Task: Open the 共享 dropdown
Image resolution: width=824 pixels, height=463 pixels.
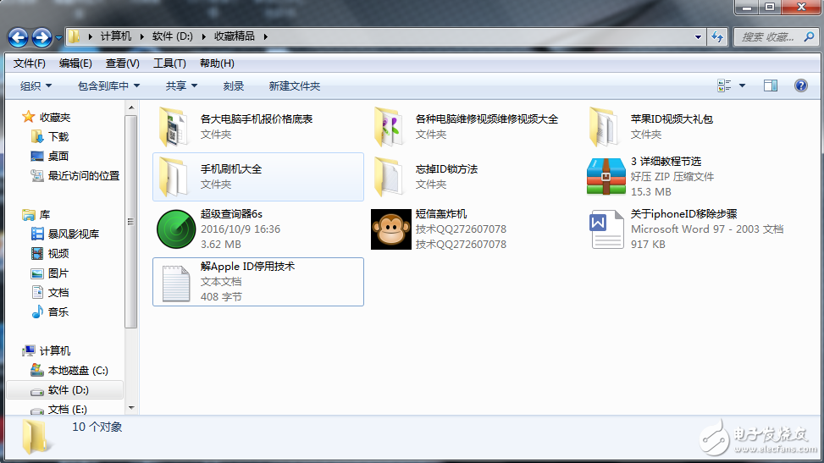Action: coord(181,85)
